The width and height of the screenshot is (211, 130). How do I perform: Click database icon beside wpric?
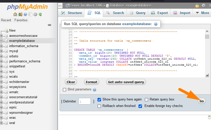tap(6, 107)
